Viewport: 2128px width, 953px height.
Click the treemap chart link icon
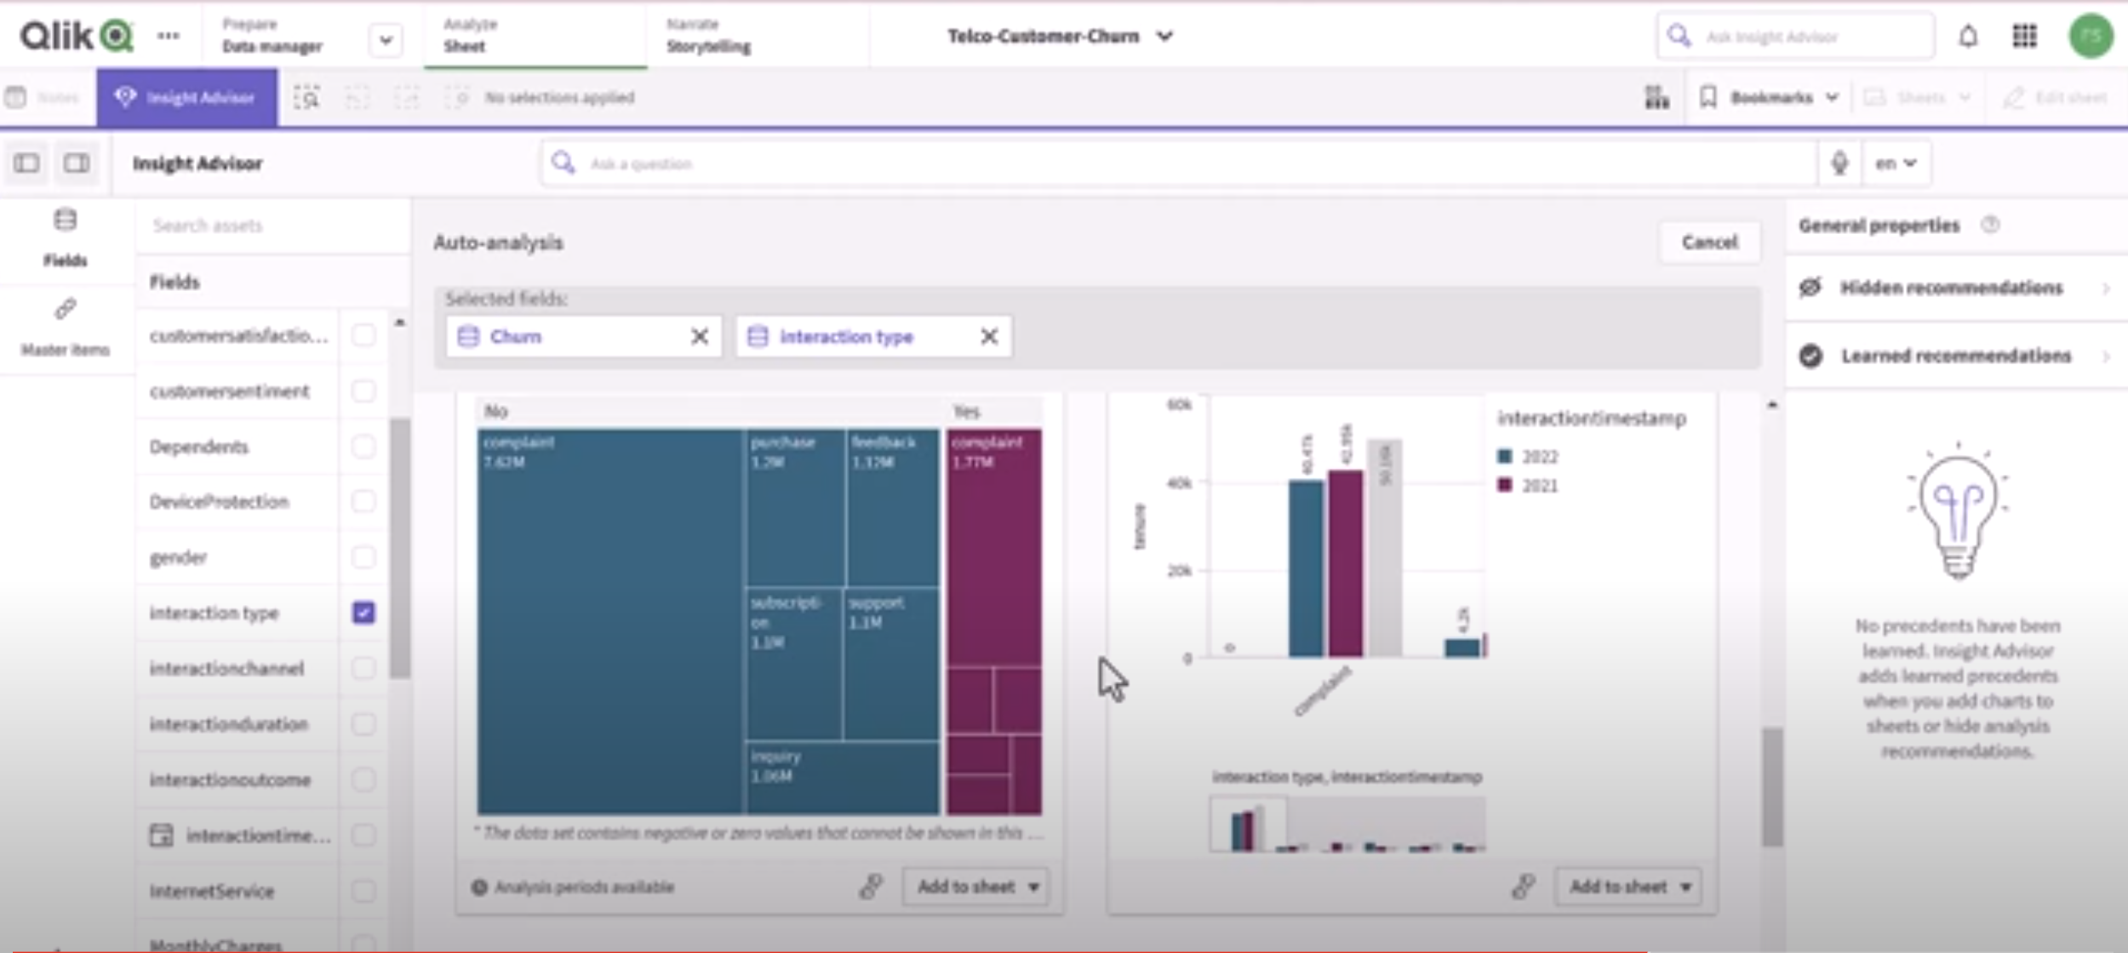click(x=870, y=887)
